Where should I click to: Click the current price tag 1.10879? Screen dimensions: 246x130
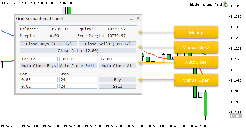point(236,116)
